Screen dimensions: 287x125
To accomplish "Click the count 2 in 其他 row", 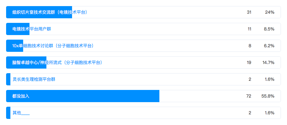I will coord(250,113).
